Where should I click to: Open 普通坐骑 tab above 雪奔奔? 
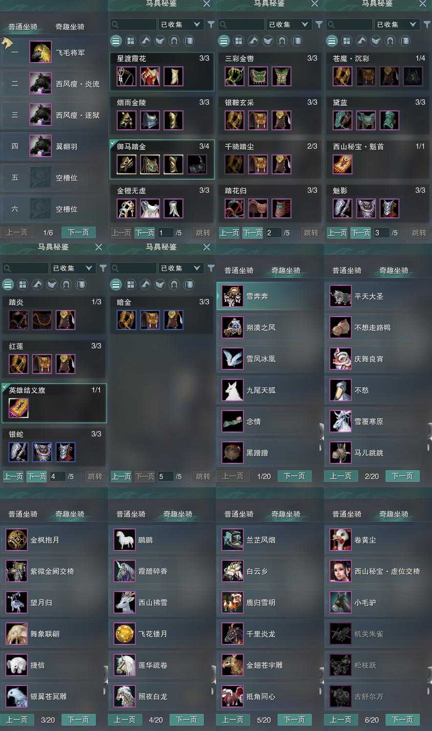238,270
